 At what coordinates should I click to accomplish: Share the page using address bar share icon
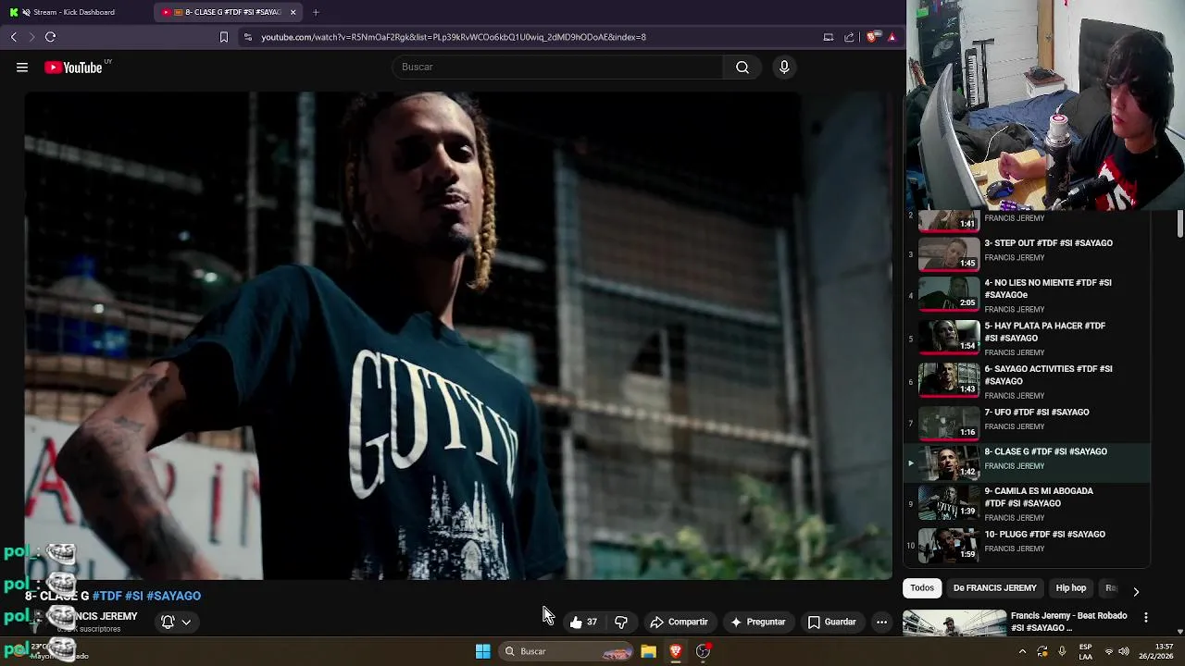coord(849,37)
